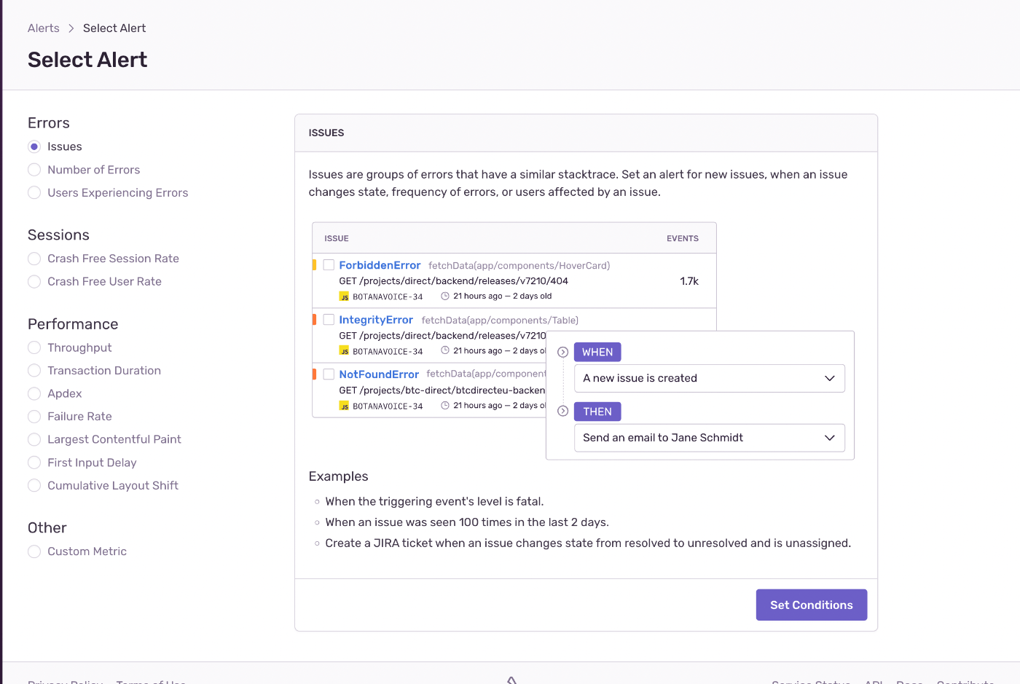This screenshot has height=684, width=1020.
Task: Click the 1.7k events value
Action: (x=689, y=281)
